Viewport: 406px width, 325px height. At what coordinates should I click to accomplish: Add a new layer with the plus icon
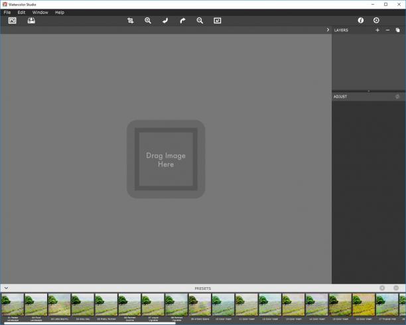point(377,30)
